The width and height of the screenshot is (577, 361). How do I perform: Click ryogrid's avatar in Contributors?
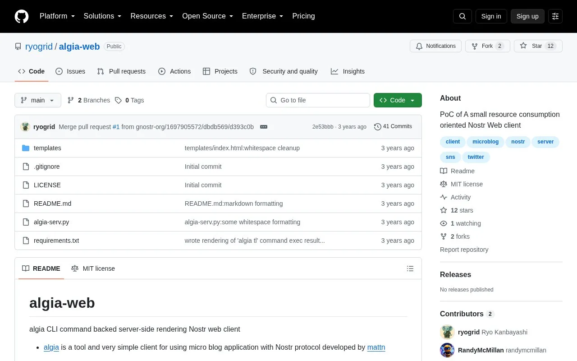point(447,332)
